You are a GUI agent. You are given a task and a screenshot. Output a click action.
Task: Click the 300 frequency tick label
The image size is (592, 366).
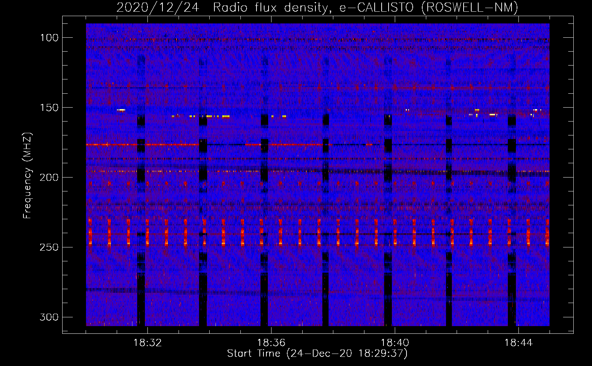[49, 317]
